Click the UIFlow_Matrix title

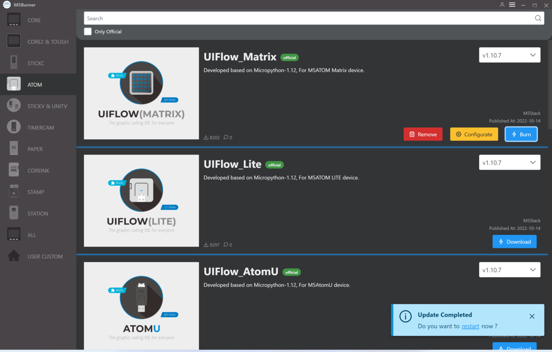[x=240, y=57]
